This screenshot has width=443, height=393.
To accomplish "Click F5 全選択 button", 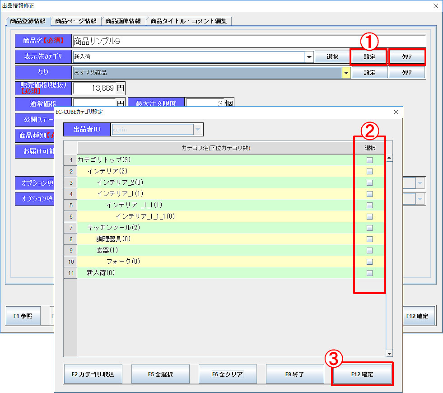I will point(160,374).
